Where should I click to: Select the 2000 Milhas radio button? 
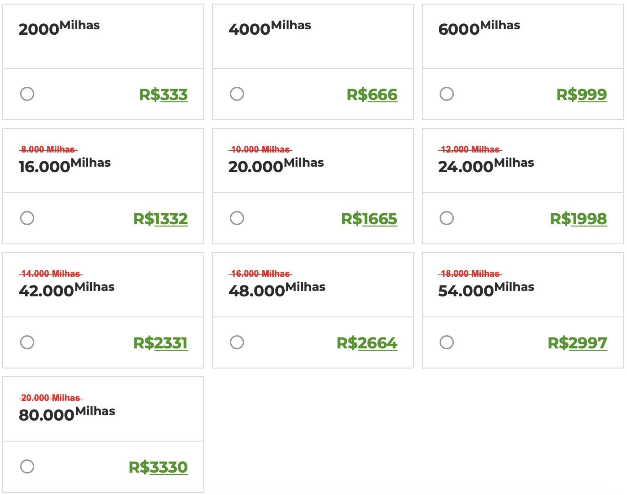point(27,94)
